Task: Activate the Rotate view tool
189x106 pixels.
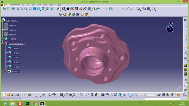Action: [17, 9]
